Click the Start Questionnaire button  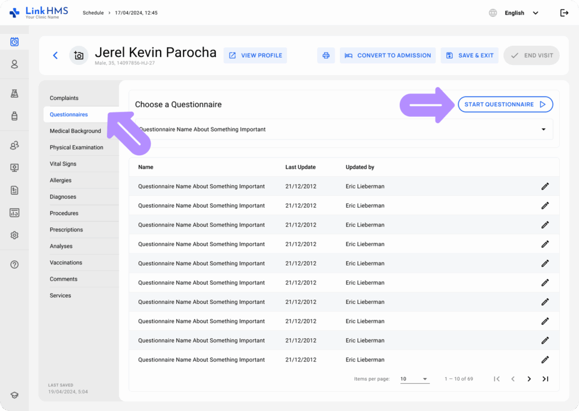(x=505, y=104)
